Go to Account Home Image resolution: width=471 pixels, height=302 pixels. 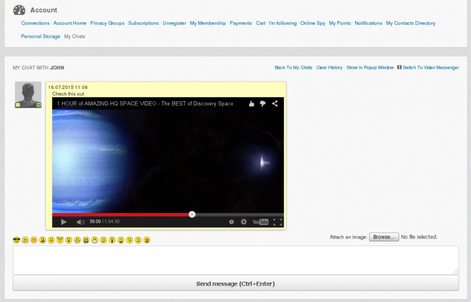click(x=69, y=23)
